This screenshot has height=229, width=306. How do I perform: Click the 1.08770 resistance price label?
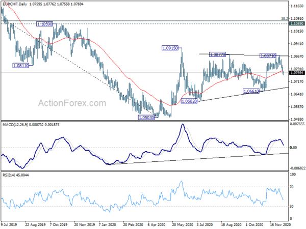tap(217, 54)
